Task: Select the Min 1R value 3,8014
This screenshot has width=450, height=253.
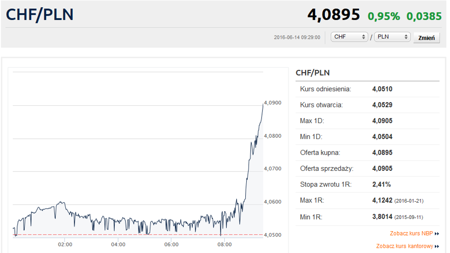Action: pyautogui.click(x=382, y=216)
